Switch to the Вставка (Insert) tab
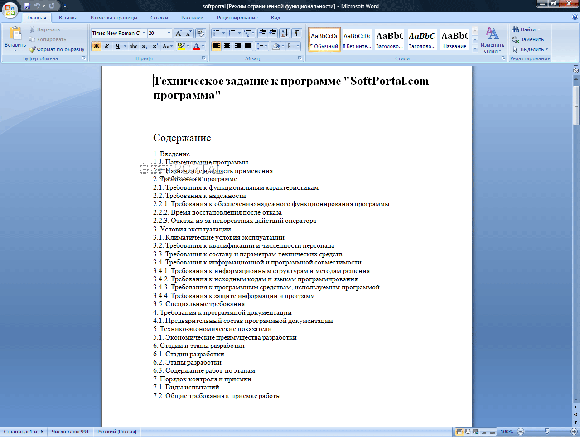 [68, 18]
